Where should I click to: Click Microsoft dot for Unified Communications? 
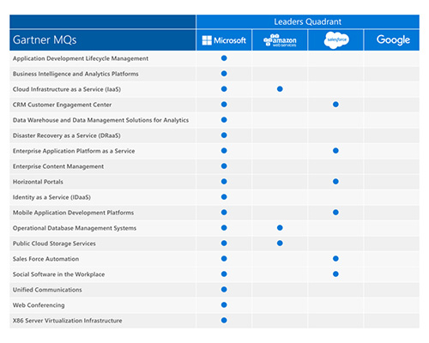pyautogui.click(x=224, y=290)
